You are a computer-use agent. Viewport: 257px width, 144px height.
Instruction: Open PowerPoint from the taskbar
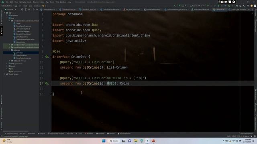pos(153,141)
